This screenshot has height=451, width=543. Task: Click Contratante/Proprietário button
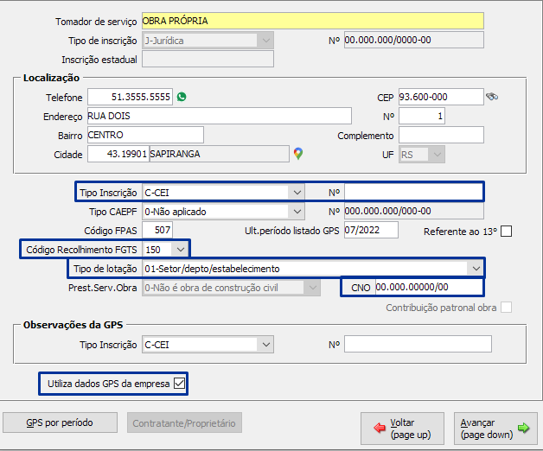(x=184, y=422)
